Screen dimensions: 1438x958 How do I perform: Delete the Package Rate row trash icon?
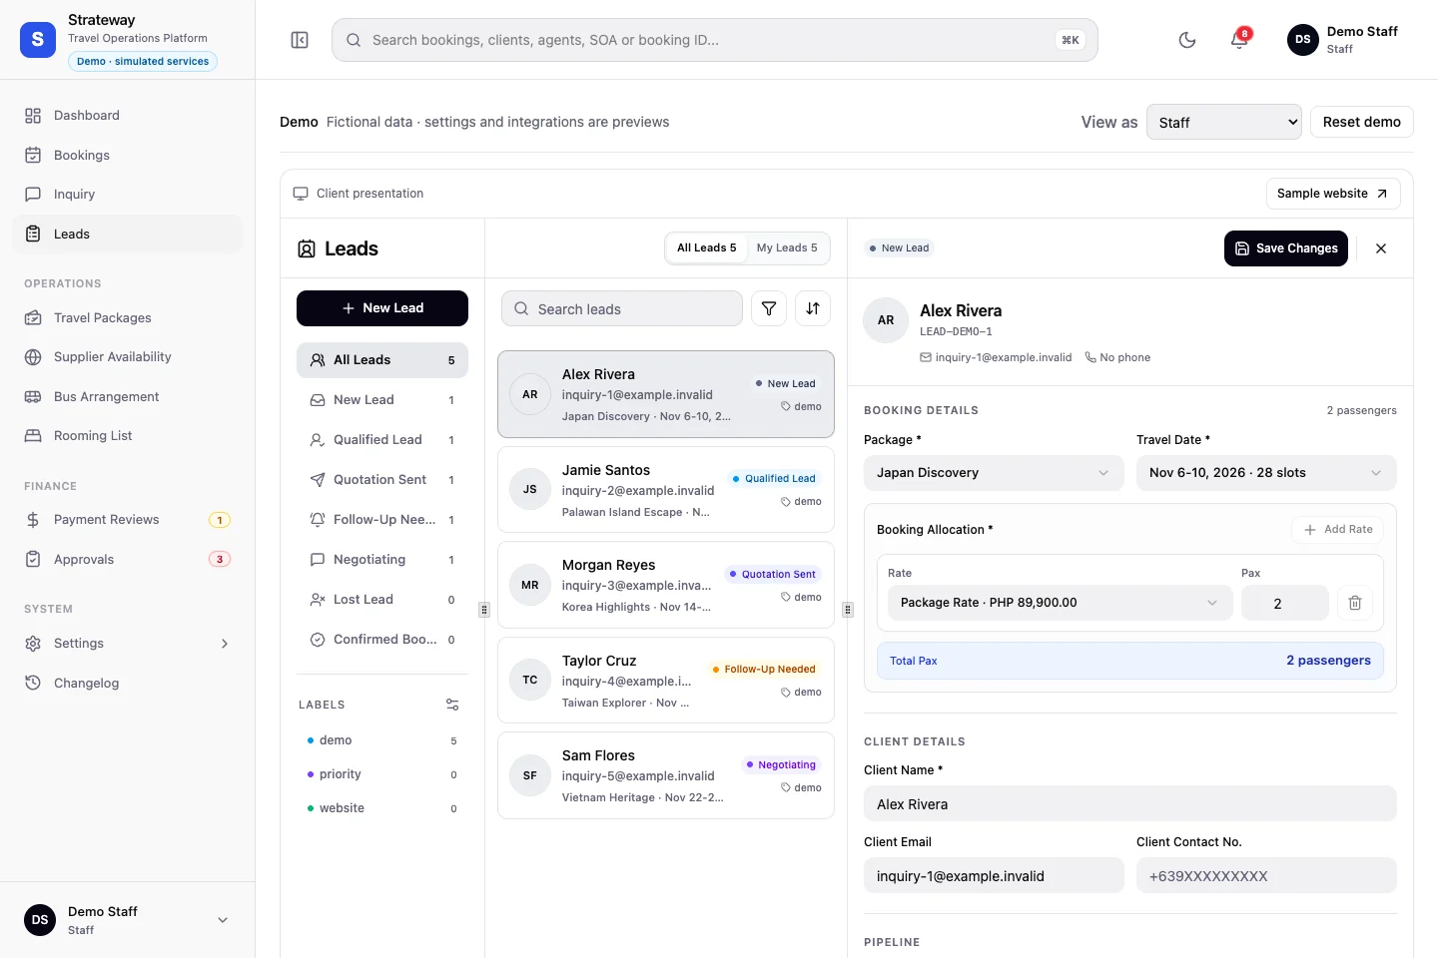[x=1355, y=603]
